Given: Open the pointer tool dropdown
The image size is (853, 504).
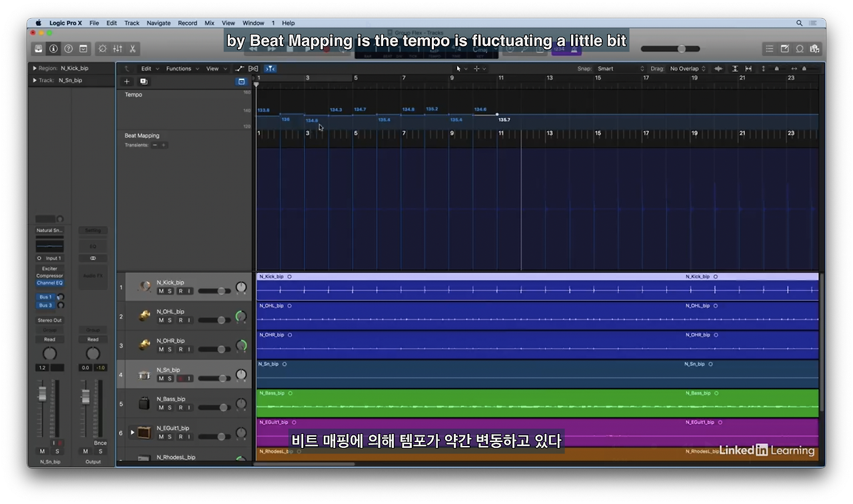Looking at the screenshot, I should [x=461, y=69].
